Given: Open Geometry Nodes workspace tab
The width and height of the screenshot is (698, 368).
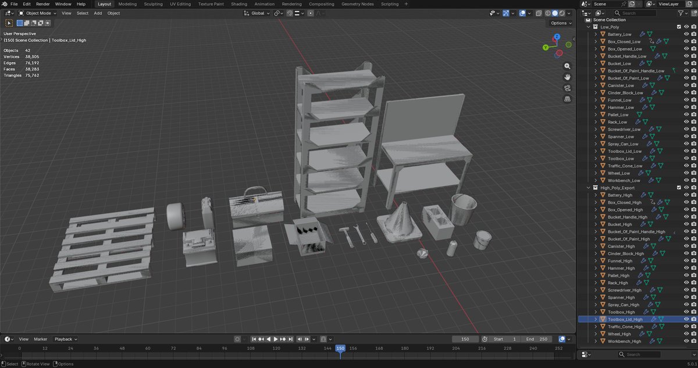Looking at the screenshot, I should point(358,4).
